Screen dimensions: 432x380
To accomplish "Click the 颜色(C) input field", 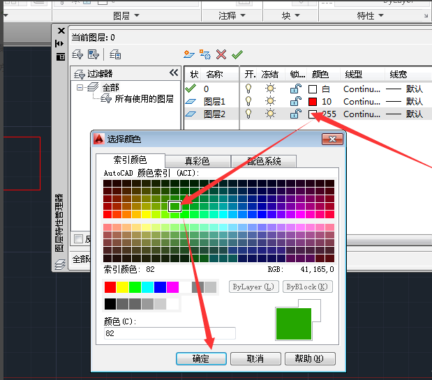I will (x=170, y=333).
